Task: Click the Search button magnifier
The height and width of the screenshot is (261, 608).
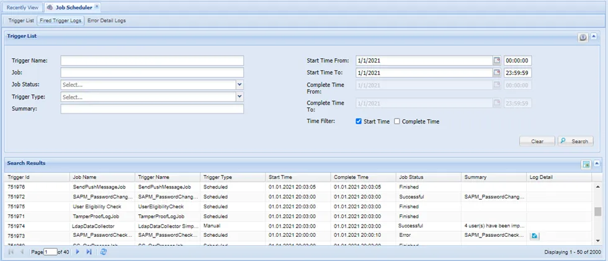Action: pos(563,141)
